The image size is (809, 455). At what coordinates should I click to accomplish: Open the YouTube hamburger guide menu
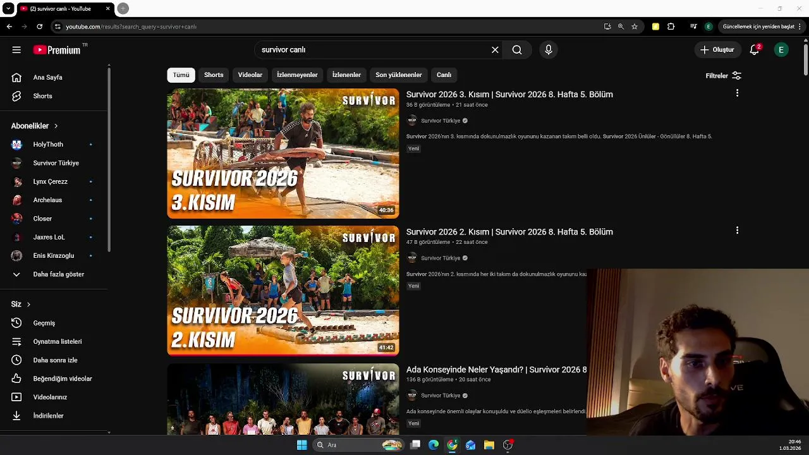pyautogui.click(x=16, y=50)
